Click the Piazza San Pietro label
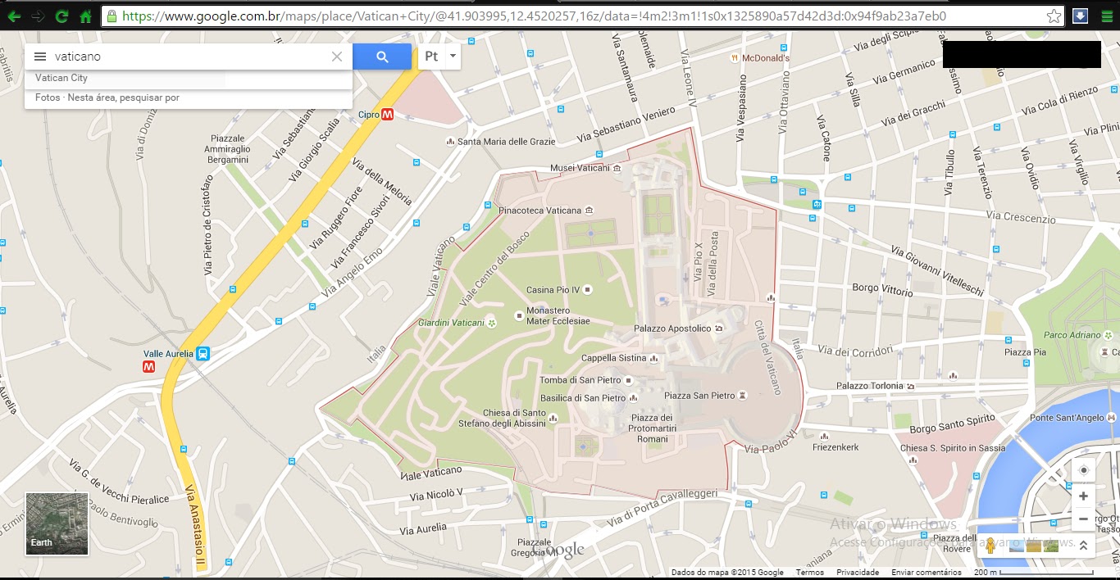The width and height of the screenshot is (1120, 580). point(699,396)
